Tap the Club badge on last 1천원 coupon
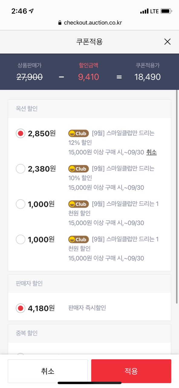Screen dimensions: 179x388 [x=79, y=239]
